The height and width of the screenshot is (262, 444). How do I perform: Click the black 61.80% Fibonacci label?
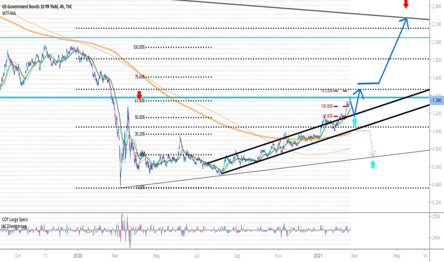140,101
